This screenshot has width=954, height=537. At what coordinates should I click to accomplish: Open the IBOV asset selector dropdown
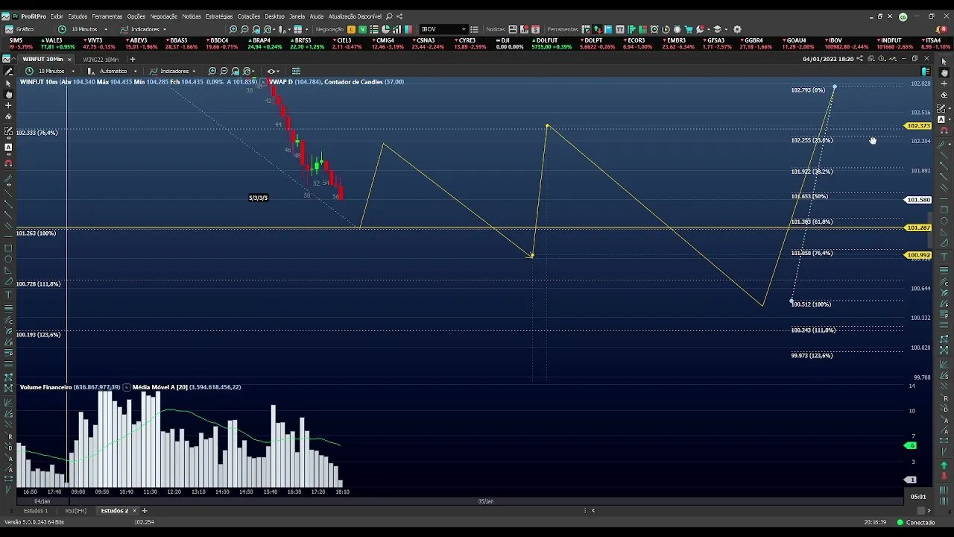click(462, 29)
